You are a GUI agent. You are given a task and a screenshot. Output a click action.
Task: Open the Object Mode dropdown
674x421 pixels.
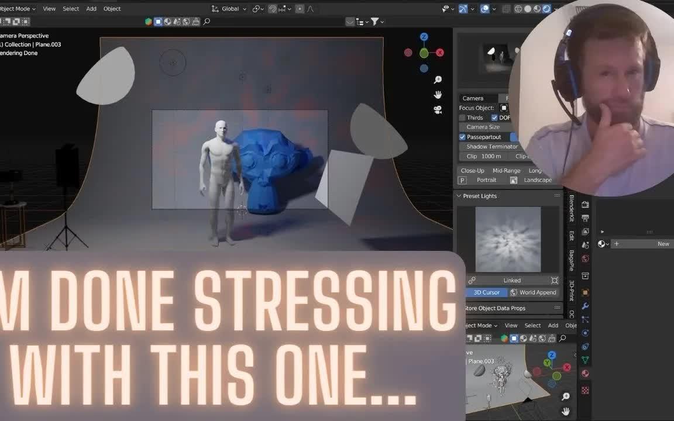pos(18,8)
